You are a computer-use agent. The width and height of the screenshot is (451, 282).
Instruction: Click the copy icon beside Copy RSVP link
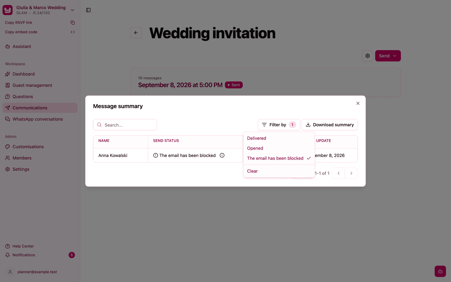point(73,23)
